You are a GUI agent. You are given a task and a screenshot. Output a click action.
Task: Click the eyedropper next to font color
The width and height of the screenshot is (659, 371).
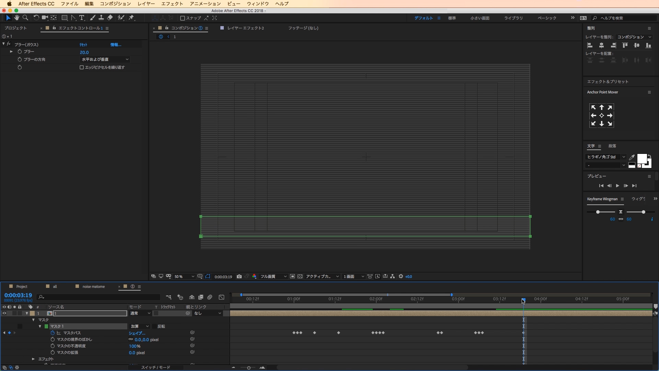[632, 157]
